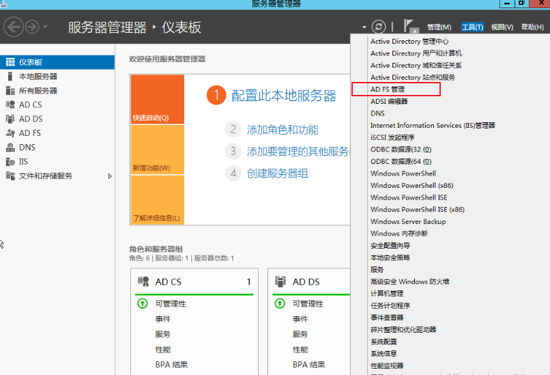
Task: Open the 工具(T) menu
Action: [472, 27]
